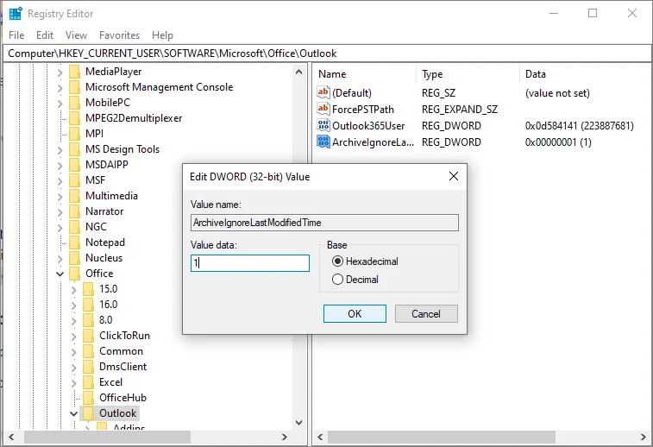Click the MSF folder icon
The image size is (653, 447).
coord(75,180)
